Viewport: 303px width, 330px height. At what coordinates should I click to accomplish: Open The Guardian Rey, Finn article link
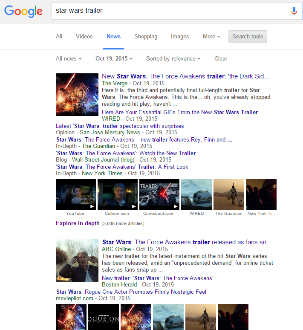click(144, 139)
